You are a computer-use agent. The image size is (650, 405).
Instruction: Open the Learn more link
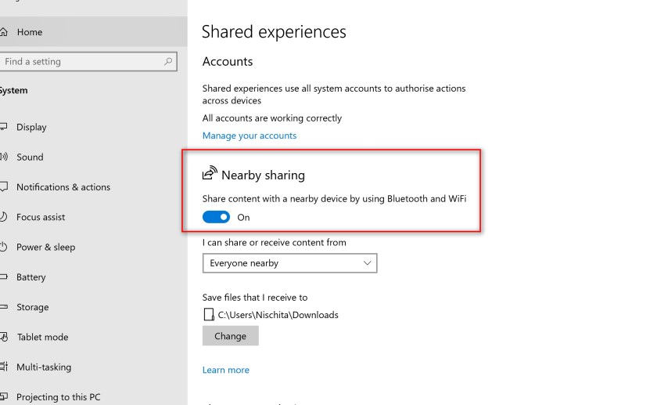tap(226, 370)
